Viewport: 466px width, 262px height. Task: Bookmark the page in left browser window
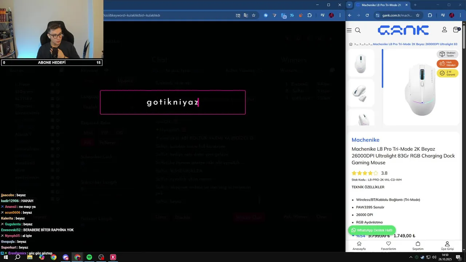(x=254, y=15)
